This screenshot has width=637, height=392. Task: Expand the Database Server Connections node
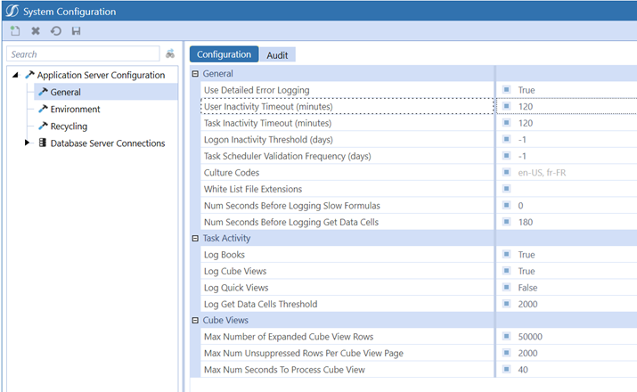tap(27, 143)
